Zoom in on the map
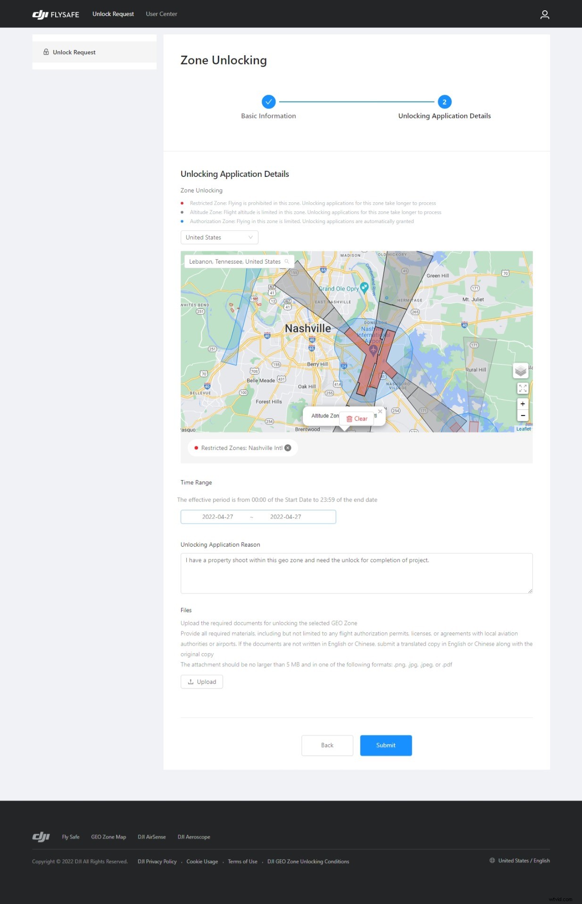The image size is (582, 904). pyautogui.click(x=523, y=404)
